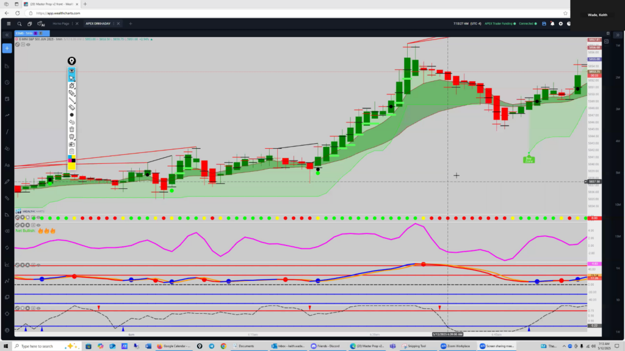The height and width of the screenshot is (351, 625).
Task: Expand the right panel with double chevron
Action: click(x=618, y=35)
